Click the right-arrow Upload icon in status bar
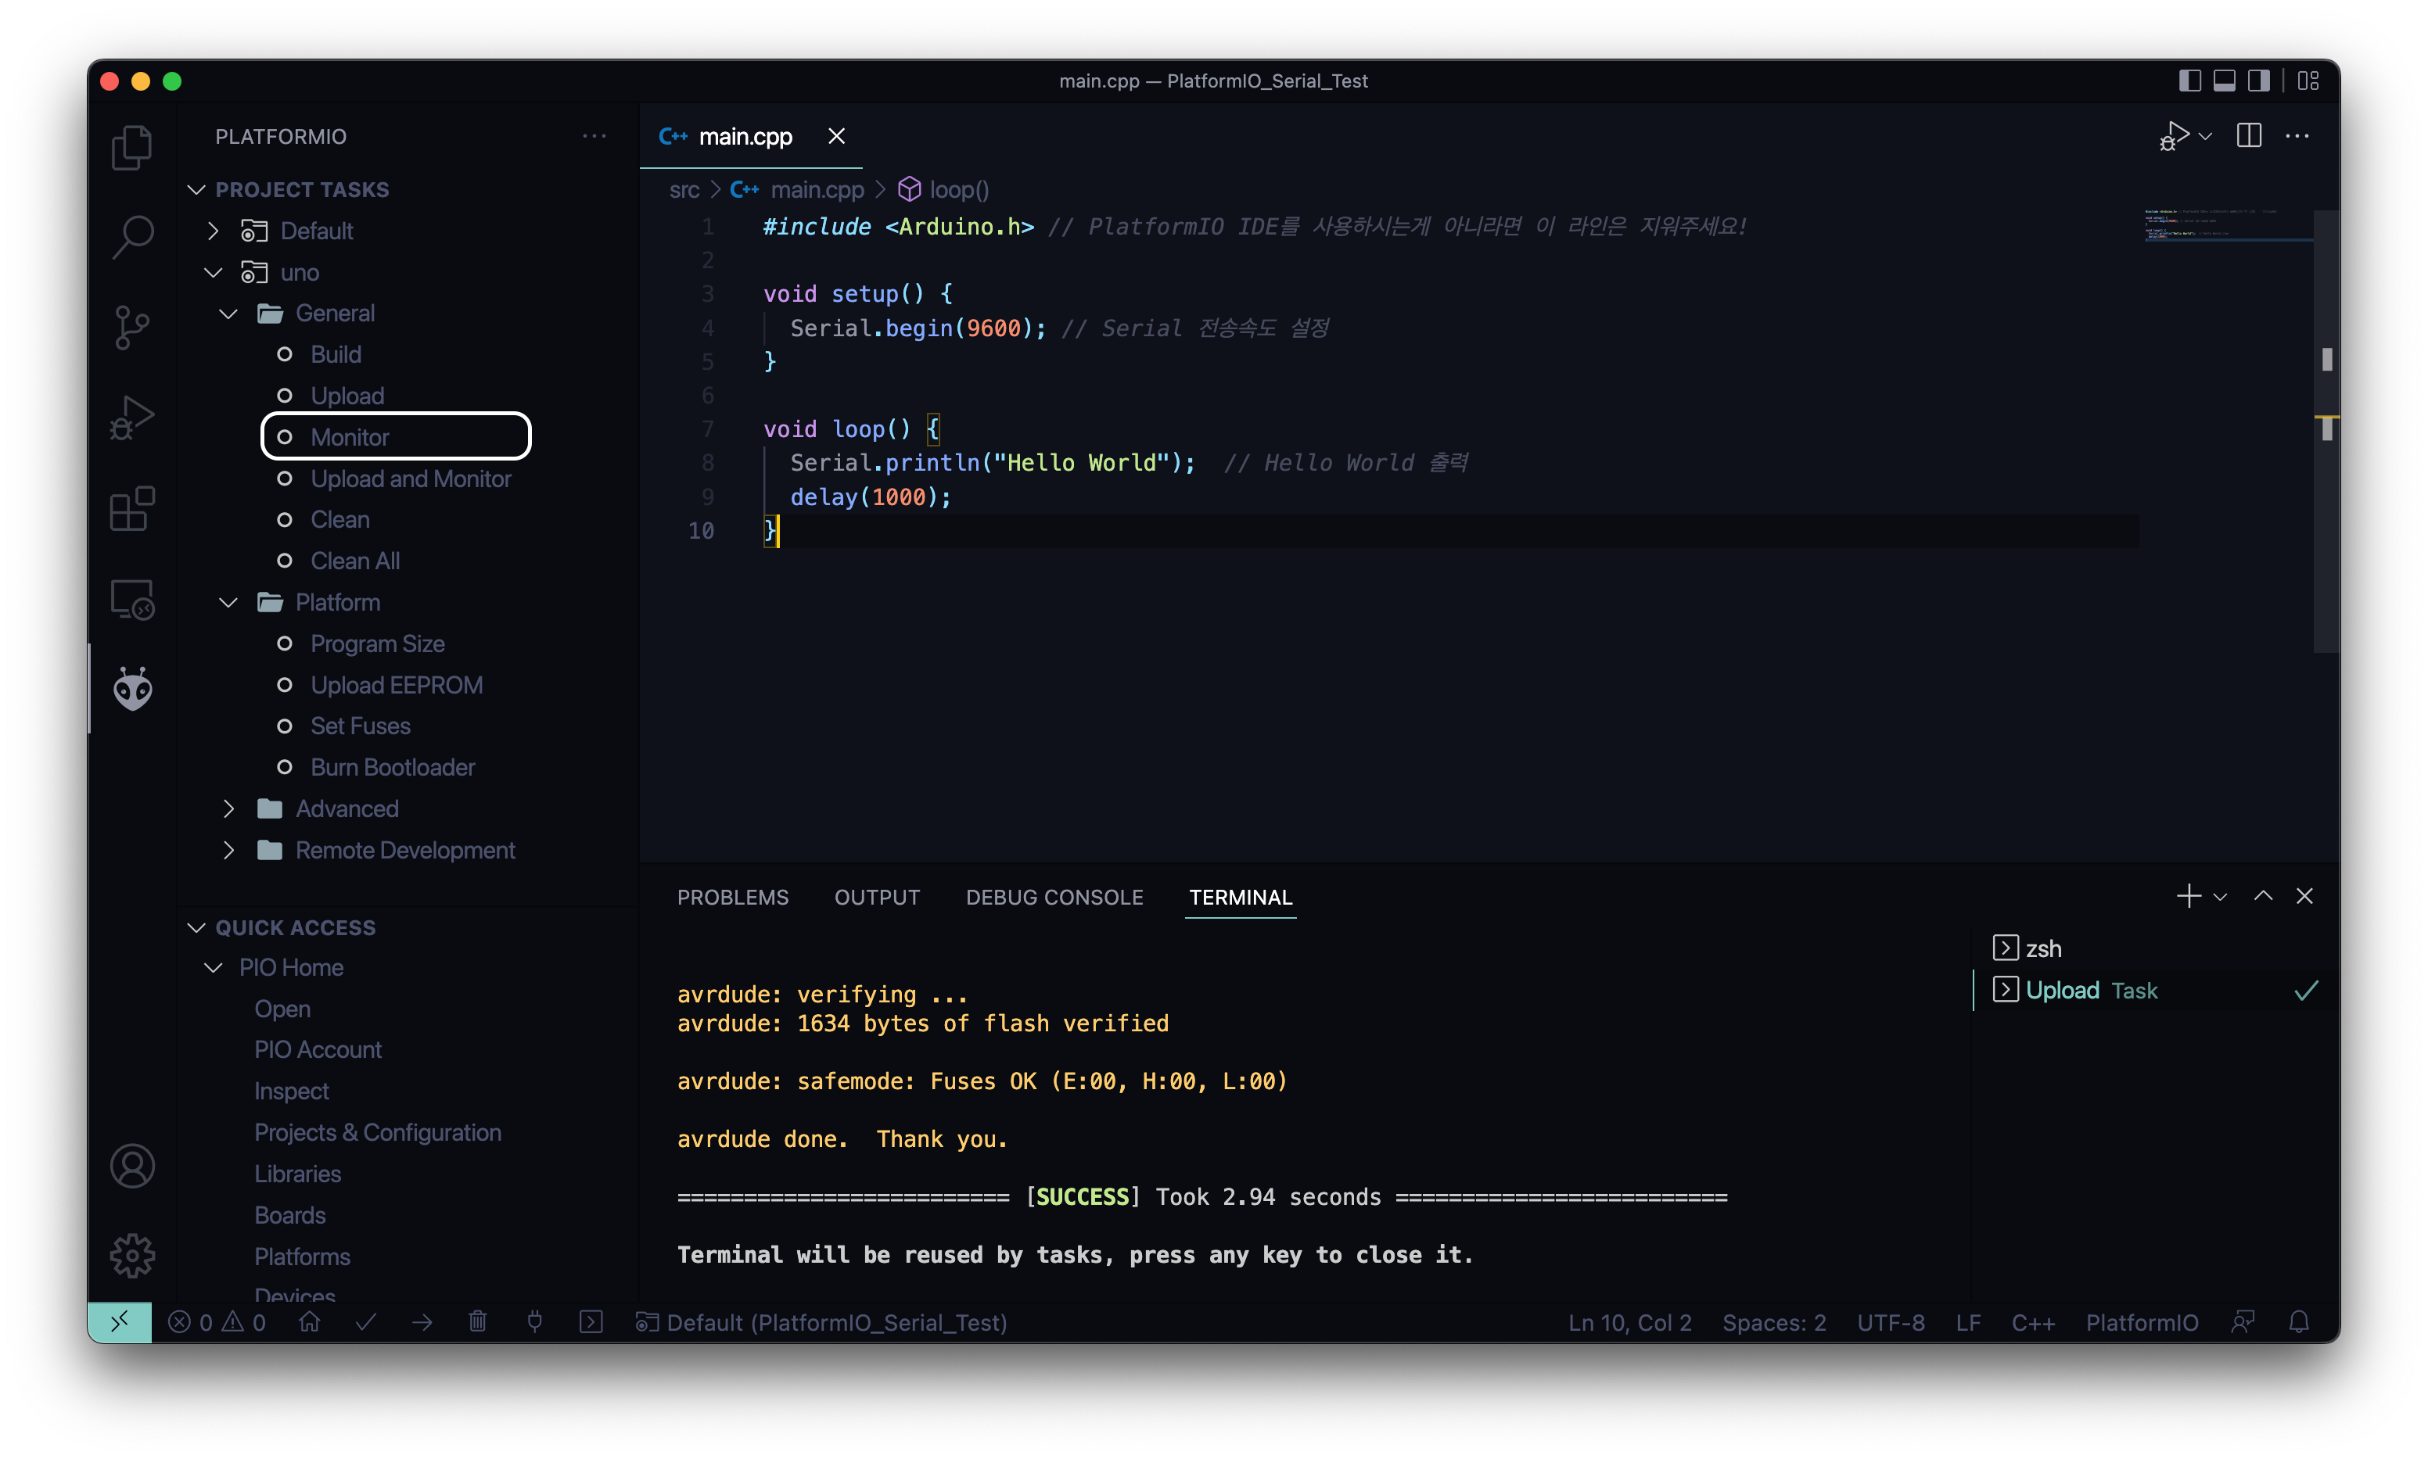This screenshot has width=2428, height=1459. (423, 1321)
